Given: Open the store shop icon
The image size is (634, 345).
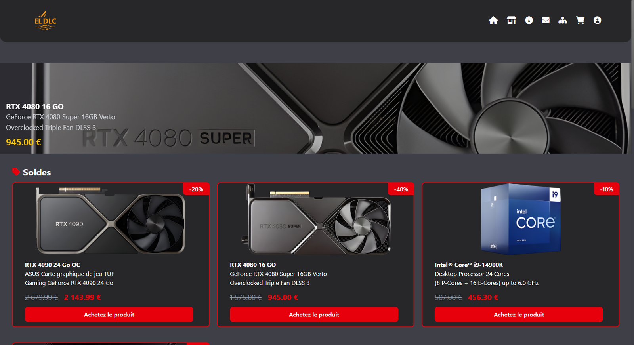Looking at the screenshot, I should pyautogui.click(x=511, y=21).
